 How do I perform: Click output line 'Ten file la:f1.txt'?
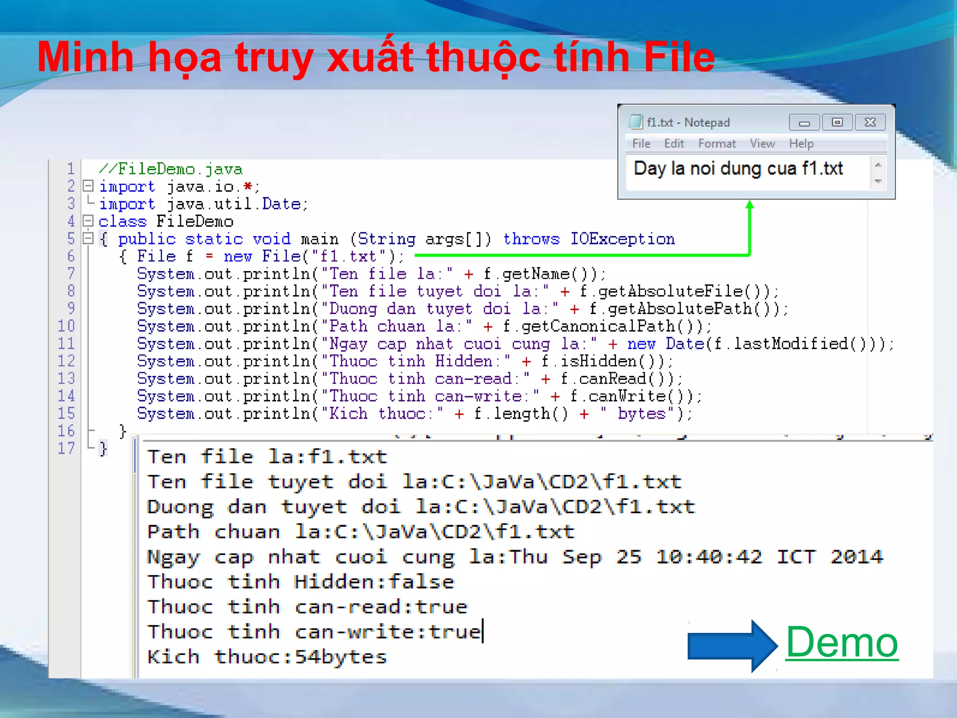pos(267,457)
